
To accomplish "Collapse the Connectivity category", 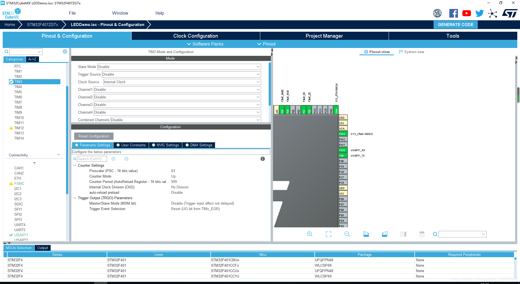I will (58, 155).
